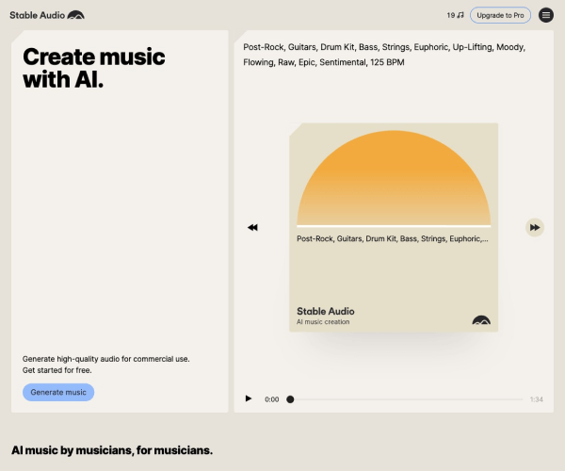565x471 pixels.
Task: Skip to previous track with rewind icon
Action: (252, 228)
